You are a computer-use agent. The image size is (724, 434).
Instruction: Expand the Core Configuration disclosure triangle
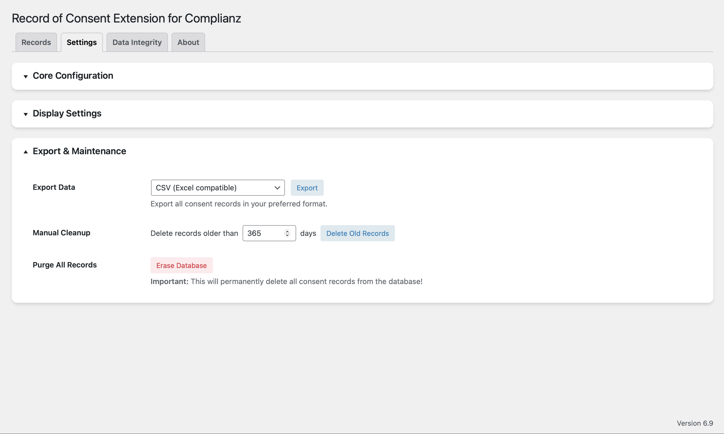26,76
